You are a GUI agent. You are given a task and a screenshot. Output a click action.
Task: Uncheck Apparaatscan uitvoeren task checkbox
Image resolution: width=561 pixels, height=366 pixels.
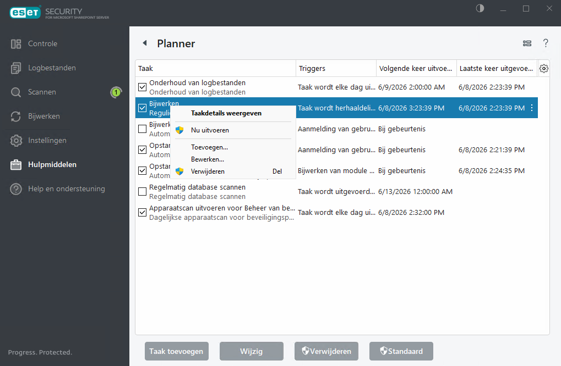pyautogui.click(x=143, y=213)
